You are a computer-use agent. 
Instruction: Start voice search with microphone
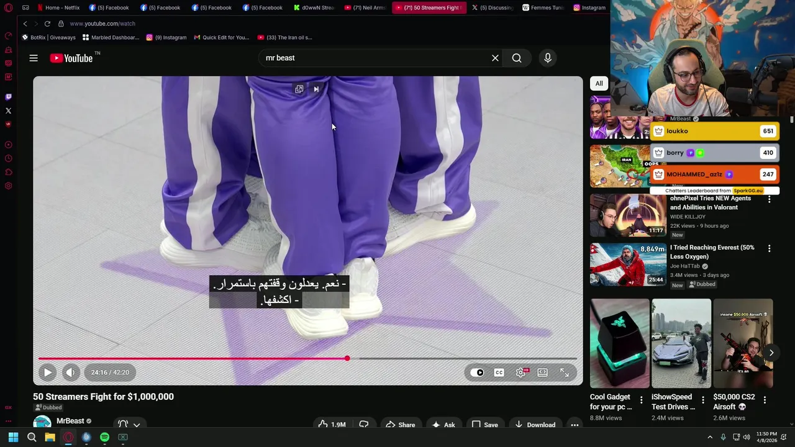[x=547, y=58]
